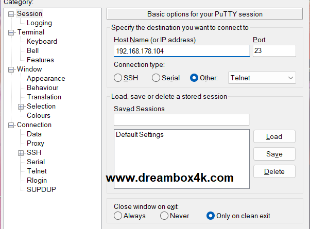Collapse the Session tree node
310x229 pixels.
click(11, 14)
